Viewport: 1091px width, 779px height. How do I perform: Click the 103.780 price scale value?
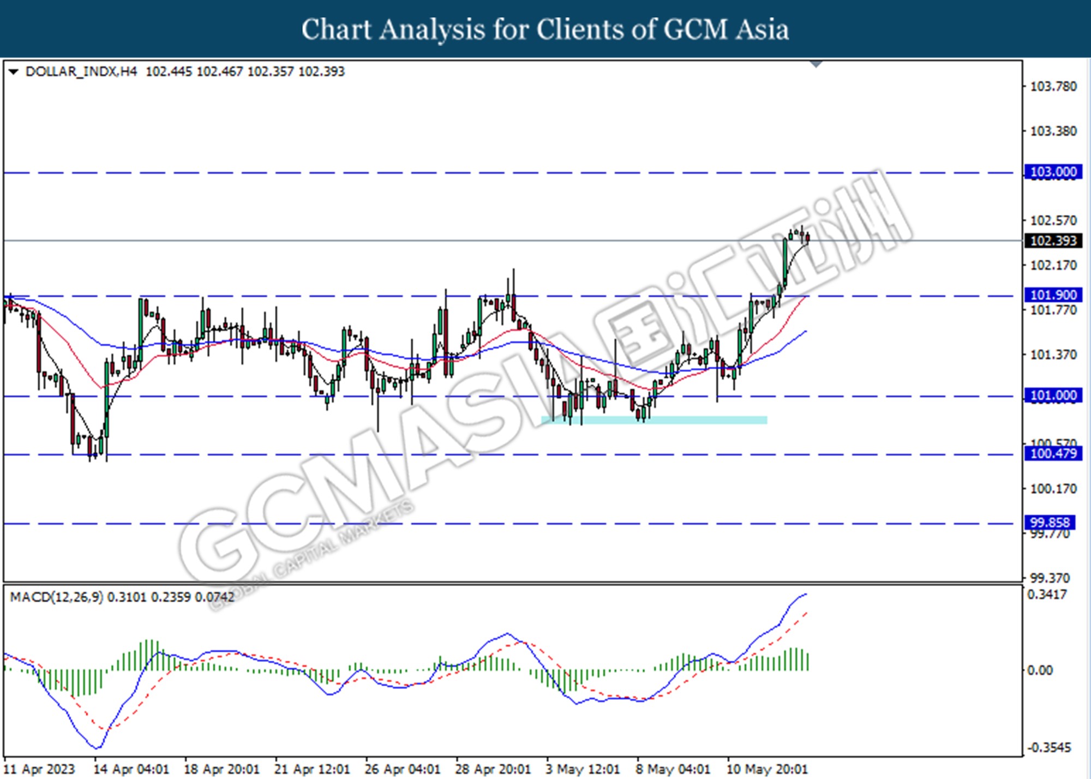coord(1053,86)
